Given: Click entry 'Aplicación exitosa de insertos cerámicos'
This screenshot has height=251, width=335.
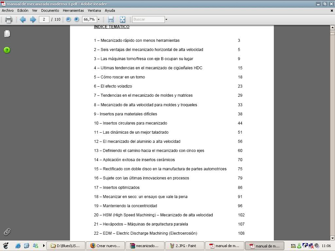Looking at the screenshot, I should pos(139,159).
